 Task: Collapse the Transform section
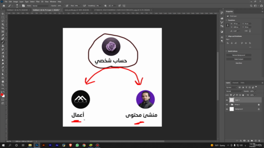(x=226, y=20)
